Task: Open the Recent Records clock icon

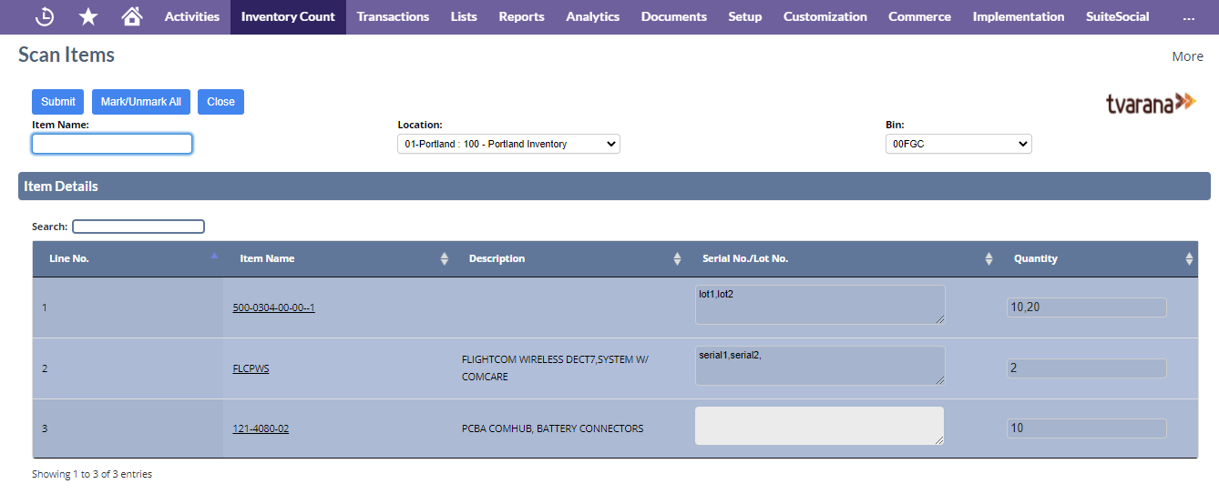Action: (x=44, y=16)
